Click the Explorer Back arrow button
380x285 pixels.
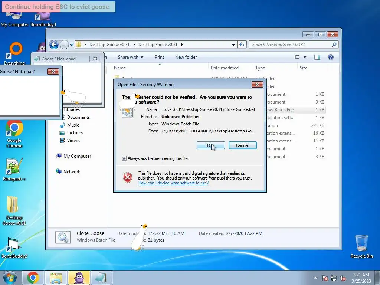(54, 45)
